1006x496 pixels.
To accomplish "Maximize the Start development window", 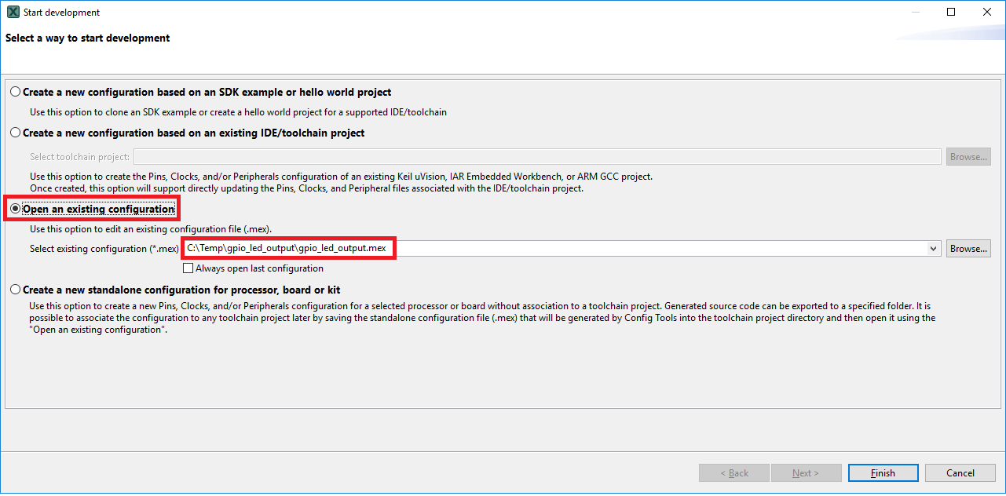I will click(x=951, y=13).
